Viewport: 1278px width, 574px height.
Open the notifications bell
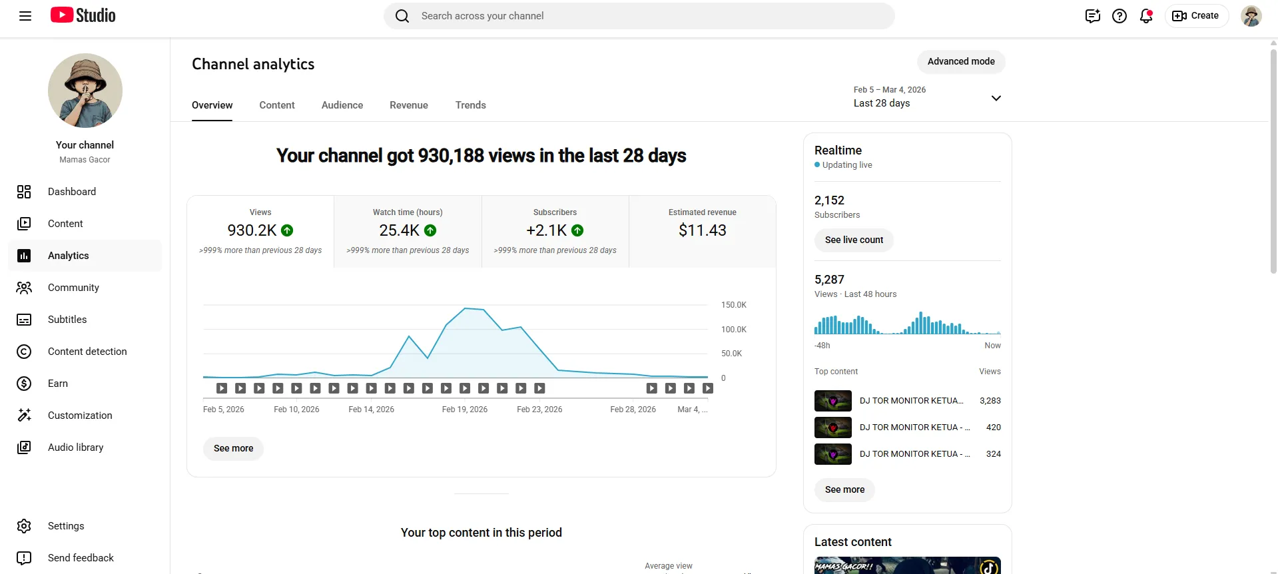coord(1146,16)
